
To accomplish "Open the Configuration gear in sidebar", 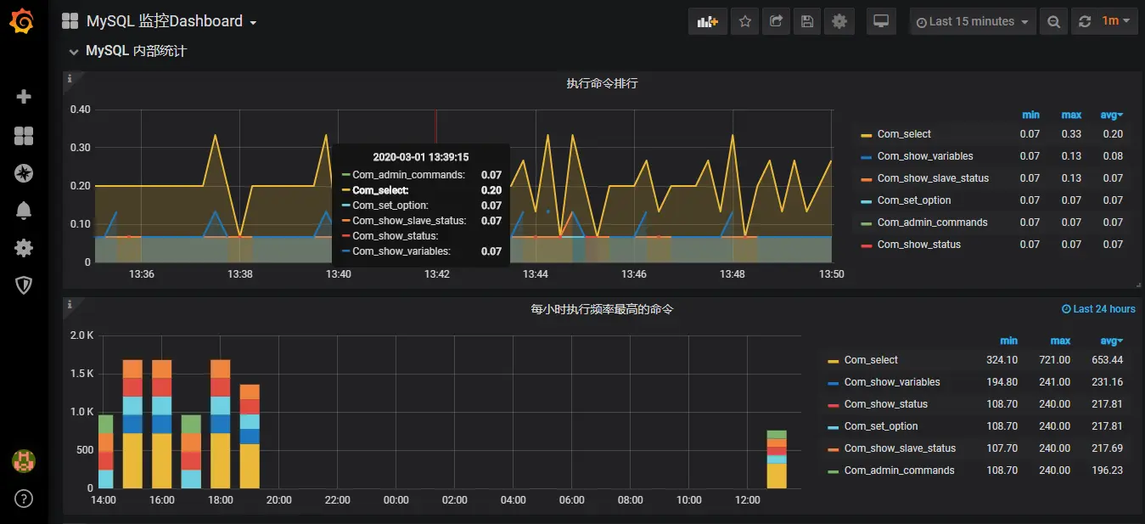I will [x=24, y=248].
